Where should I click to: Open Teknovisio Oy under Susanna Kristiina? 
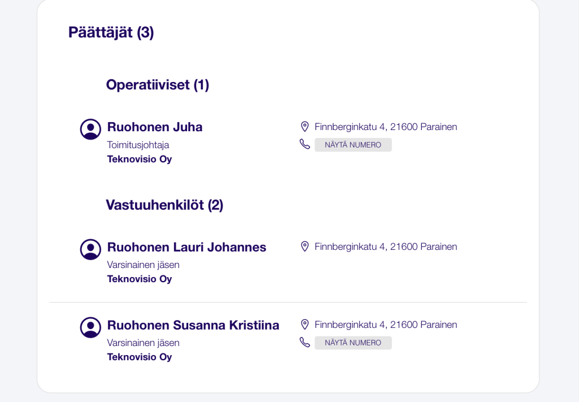point(140,357)
